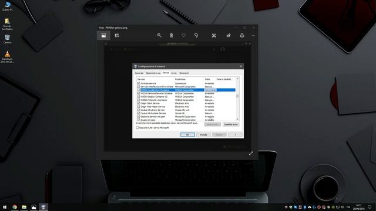The image size is (376, 211).
Task: Click the services list scroll-down arrow
Action: pyautogui.click(x=237, y=119)
